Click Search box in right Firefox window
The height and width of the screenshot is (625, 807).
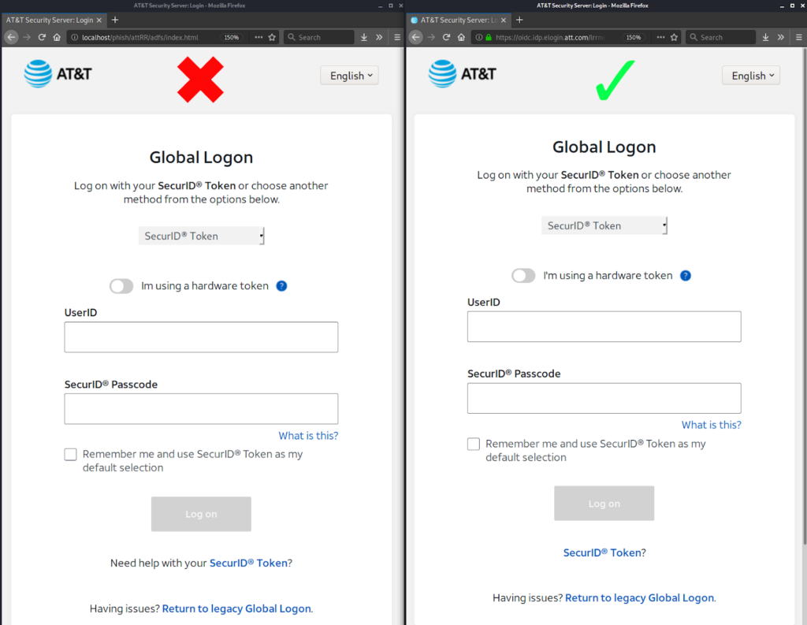pos(721,37)
